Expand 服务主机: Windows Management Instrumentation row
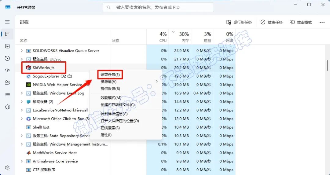 click(x=21, y=144)
